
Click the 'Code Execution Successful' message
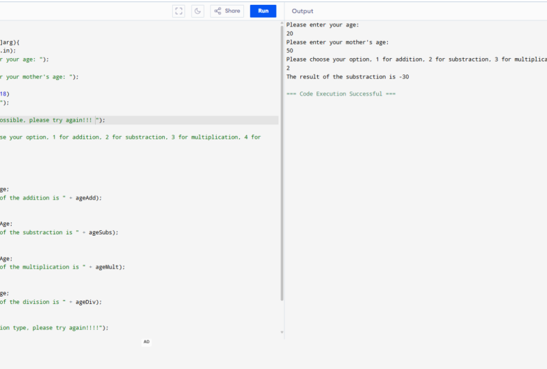pyautogui.click(x=341, y=94)
